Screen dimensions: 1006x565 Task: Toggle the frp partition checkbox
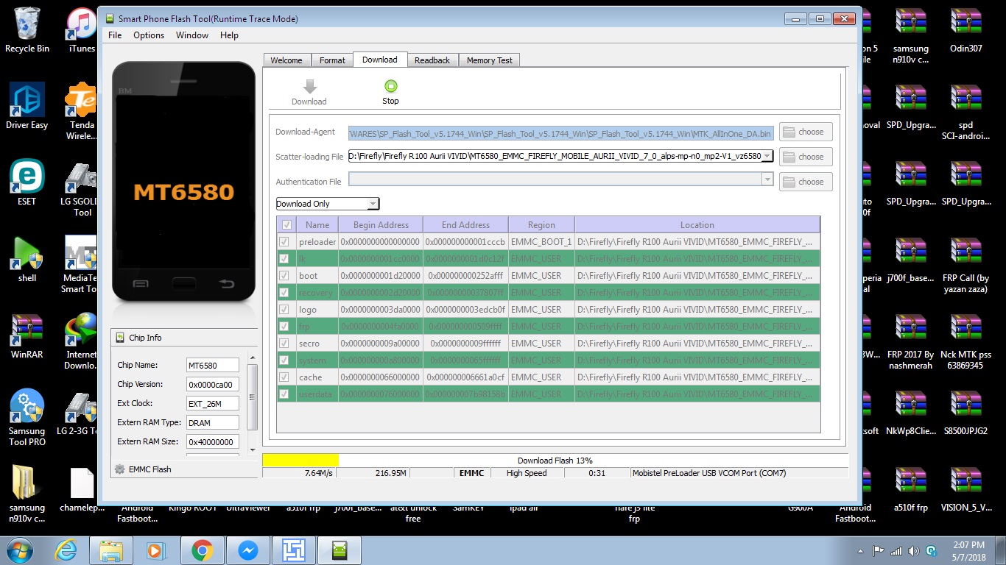pos(284,327)
